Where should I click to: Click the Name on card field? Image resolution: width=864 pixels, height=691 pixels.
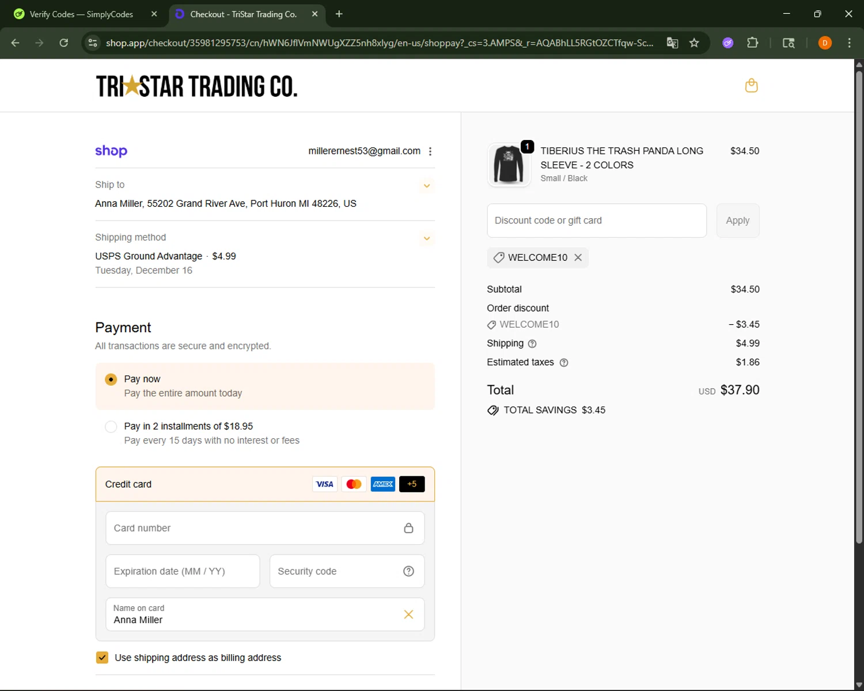click(265, 614)
